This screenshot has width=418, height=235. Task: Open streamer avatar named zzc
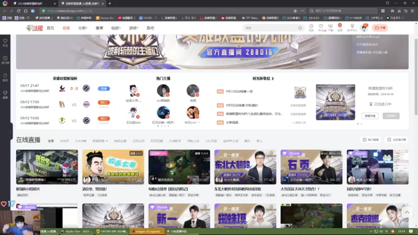click(163, 91)
